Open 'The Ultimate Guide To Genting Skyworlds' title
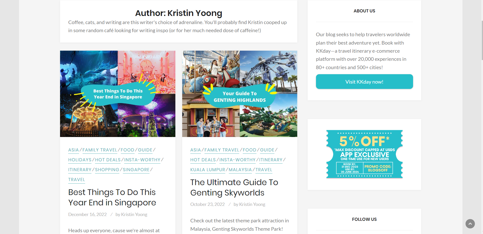Screen dimensions: 483x234 234,187
